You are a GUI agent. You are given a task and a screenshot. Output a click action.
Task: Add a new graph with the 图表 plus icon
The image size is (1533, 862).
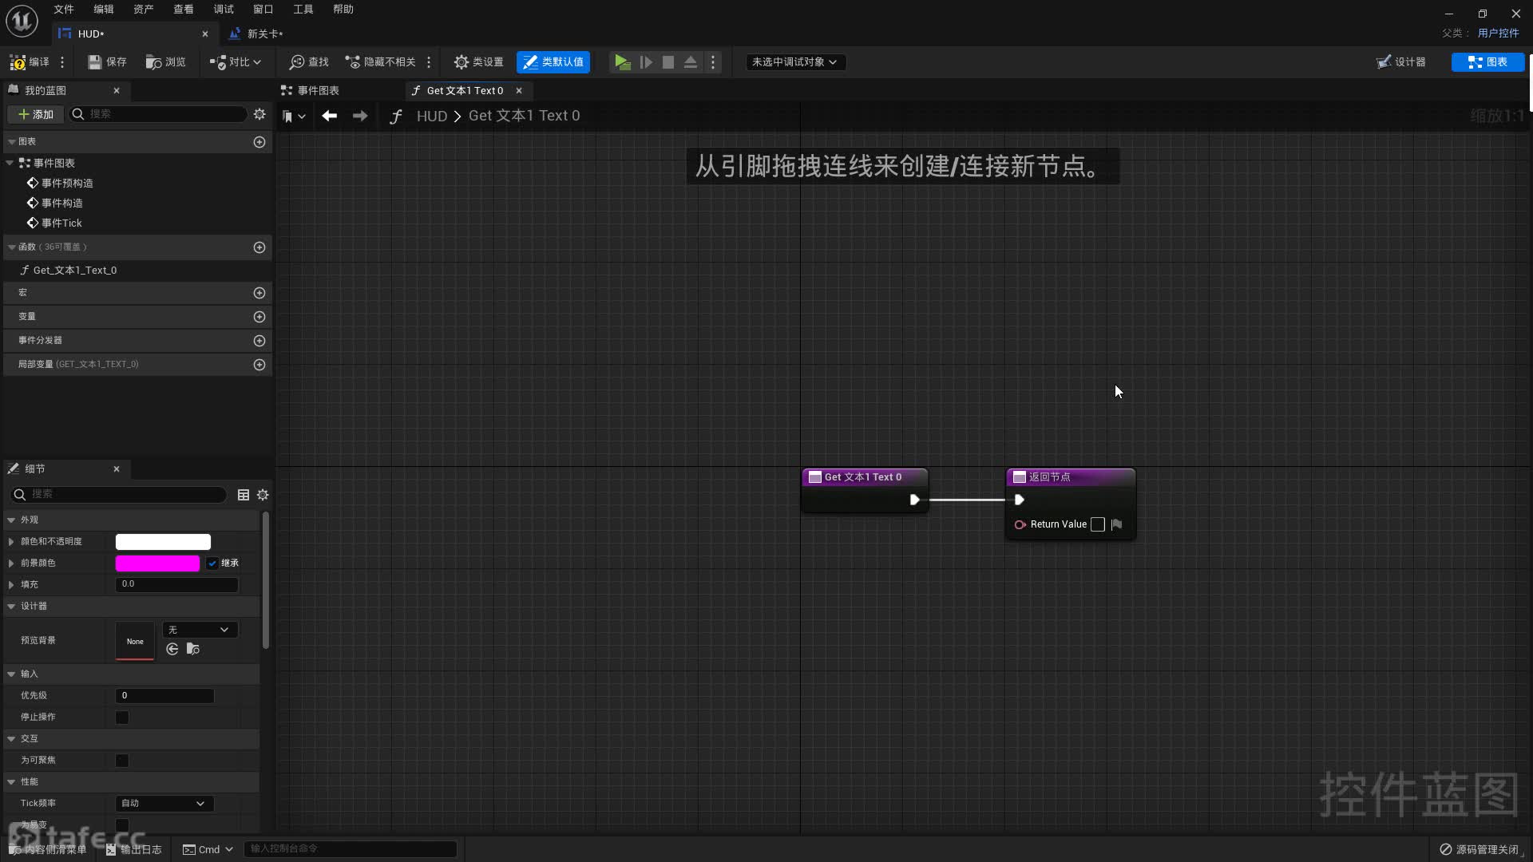[x=259, y=141]
